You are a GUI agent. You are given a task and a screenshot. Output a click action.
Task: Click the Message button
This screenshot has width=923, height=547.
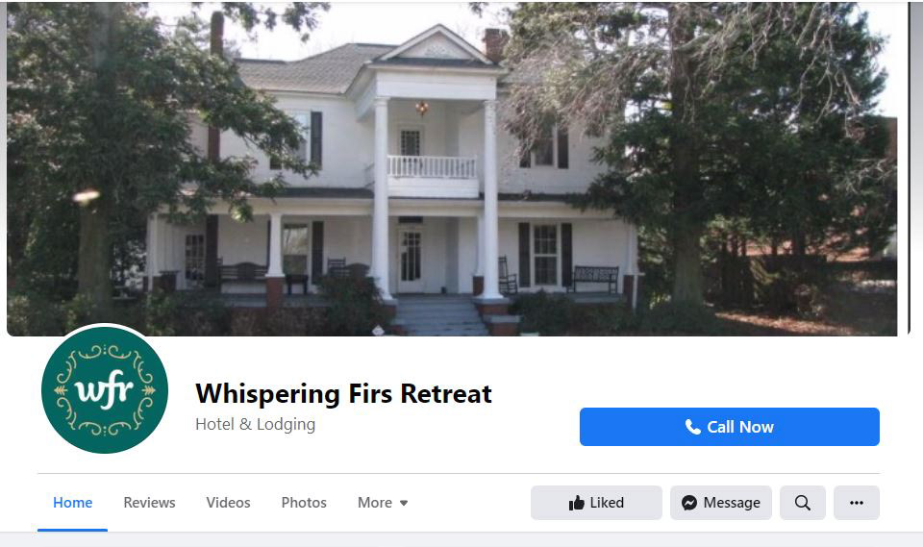click(x=720, y=502)
